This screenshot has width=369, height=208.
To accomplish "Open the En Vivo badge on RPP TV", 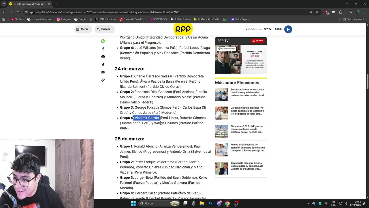I will coord(257,41).
